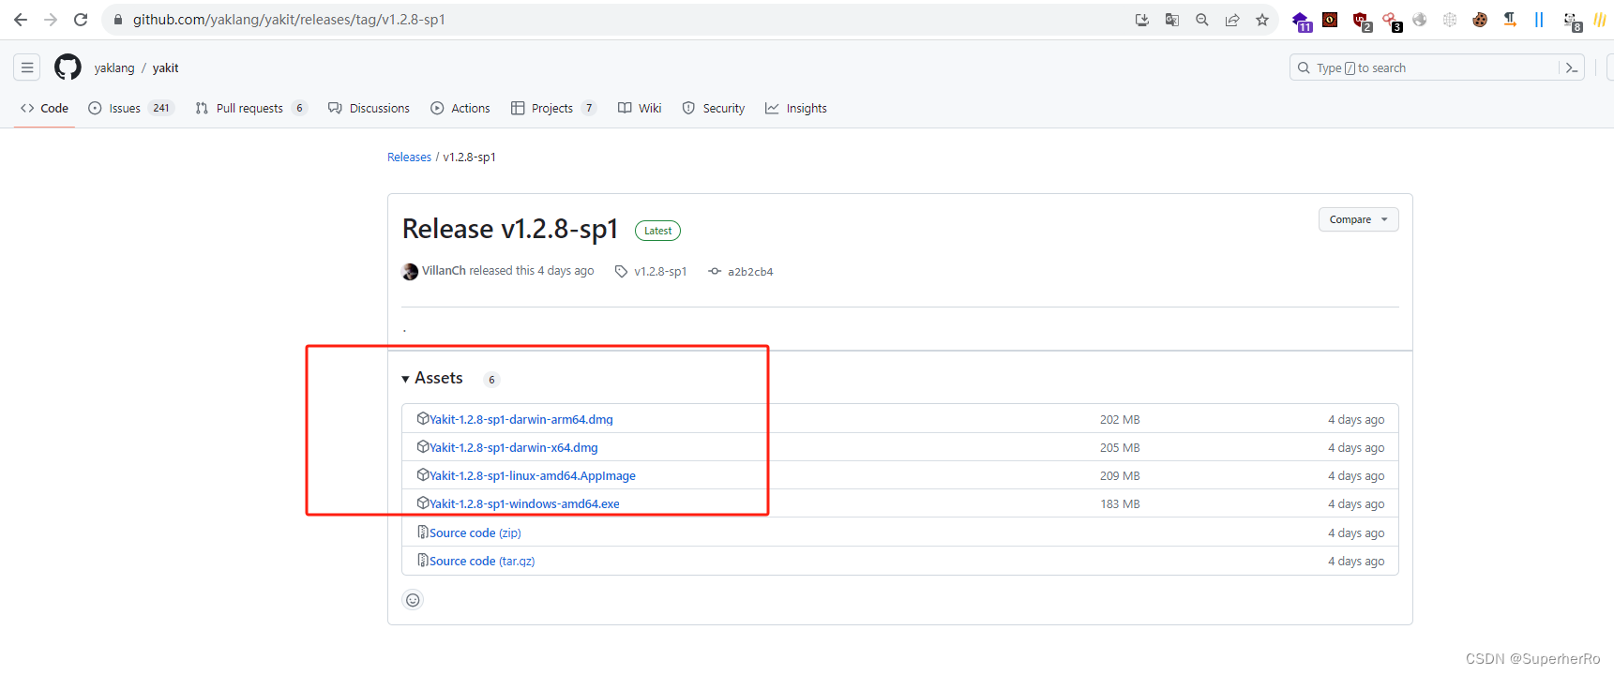The width and height of the screenshot is (1614, 675).
Task: Bookmark this page with the star
Action: tap(1262, 20)
